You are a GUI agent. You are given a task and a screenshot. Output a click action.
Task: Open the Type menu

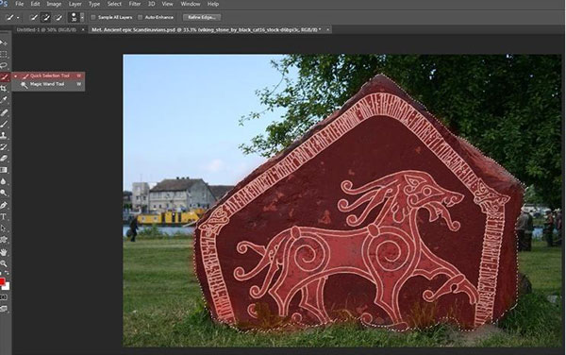[94, 4]
